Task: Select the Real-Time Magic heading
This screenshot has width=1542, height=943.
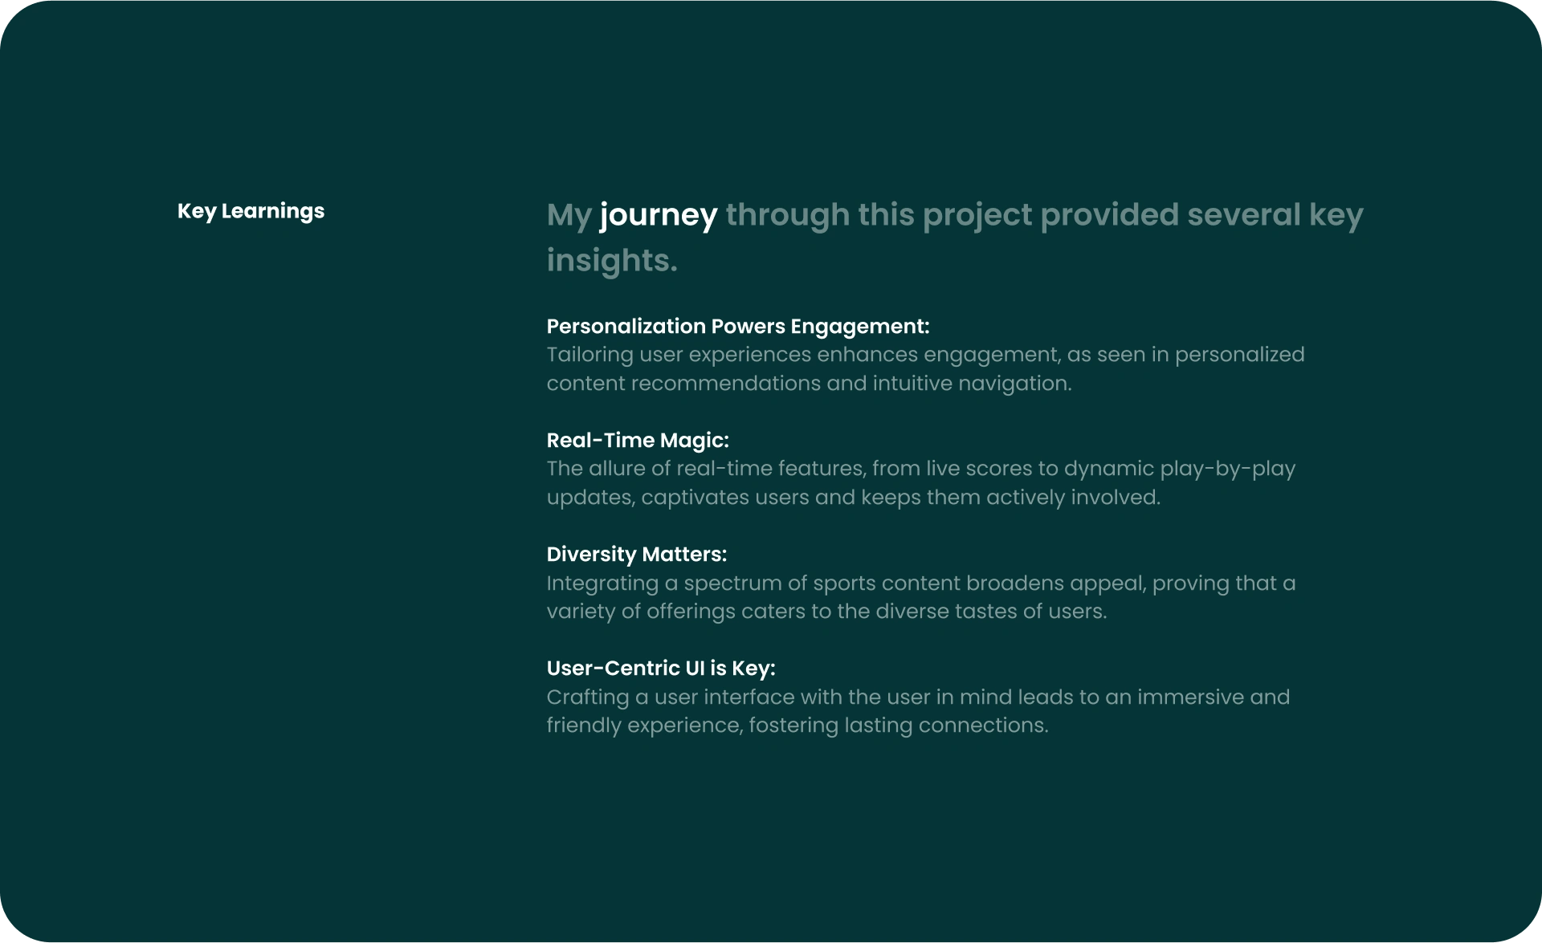Action: pyautogui.click(x=638, y=441)
